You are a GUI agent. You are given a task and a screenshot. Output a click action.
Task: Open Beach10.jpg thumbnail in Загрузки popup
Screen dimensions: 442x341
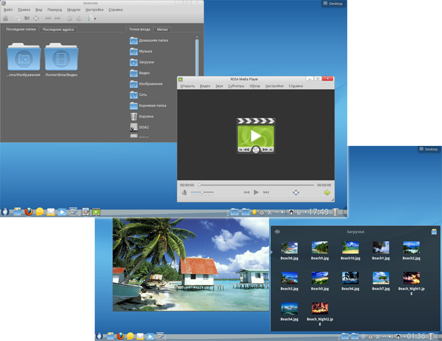pyautogui.click(x=350, y=251)
